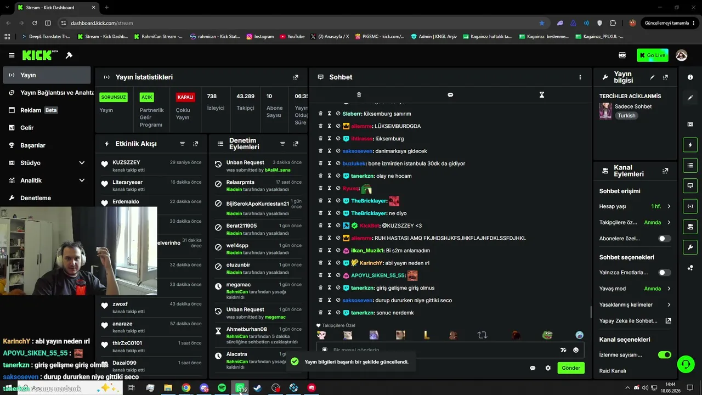Open Denetleme sidebar item
The height and width of the screenshot is (395, 702).
coord(46,198)
